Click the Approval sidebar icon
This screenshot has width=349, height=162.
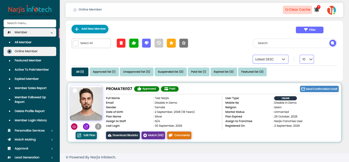tap(9, 148)
